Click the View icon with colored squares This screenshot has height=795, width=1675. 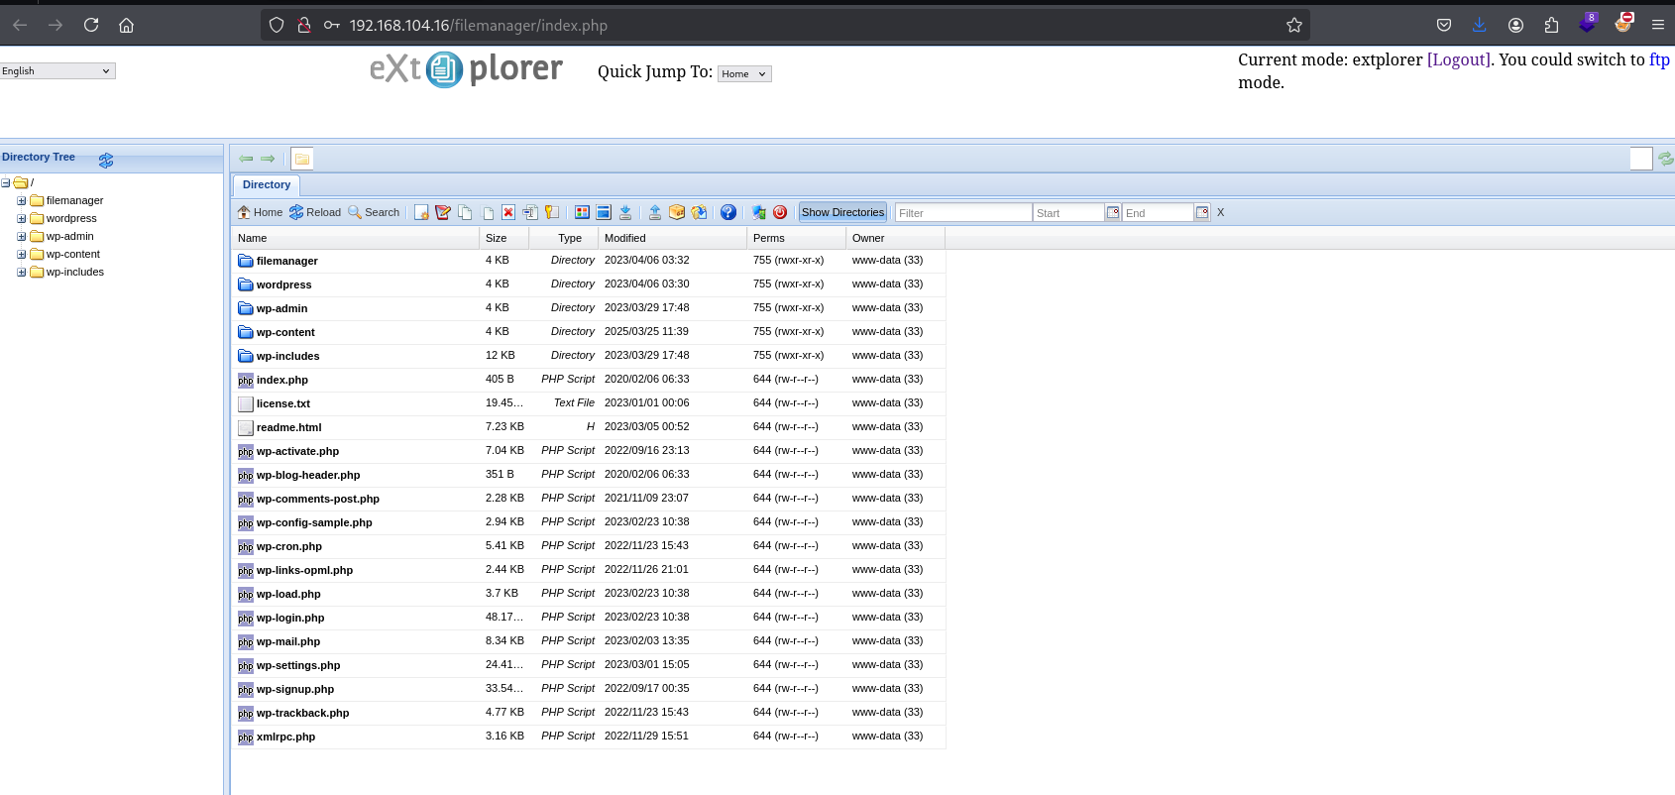click(x=582, y=212)
